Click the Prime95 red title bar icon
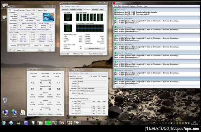Viewport: 201px width, 132px height. point(114,3)
